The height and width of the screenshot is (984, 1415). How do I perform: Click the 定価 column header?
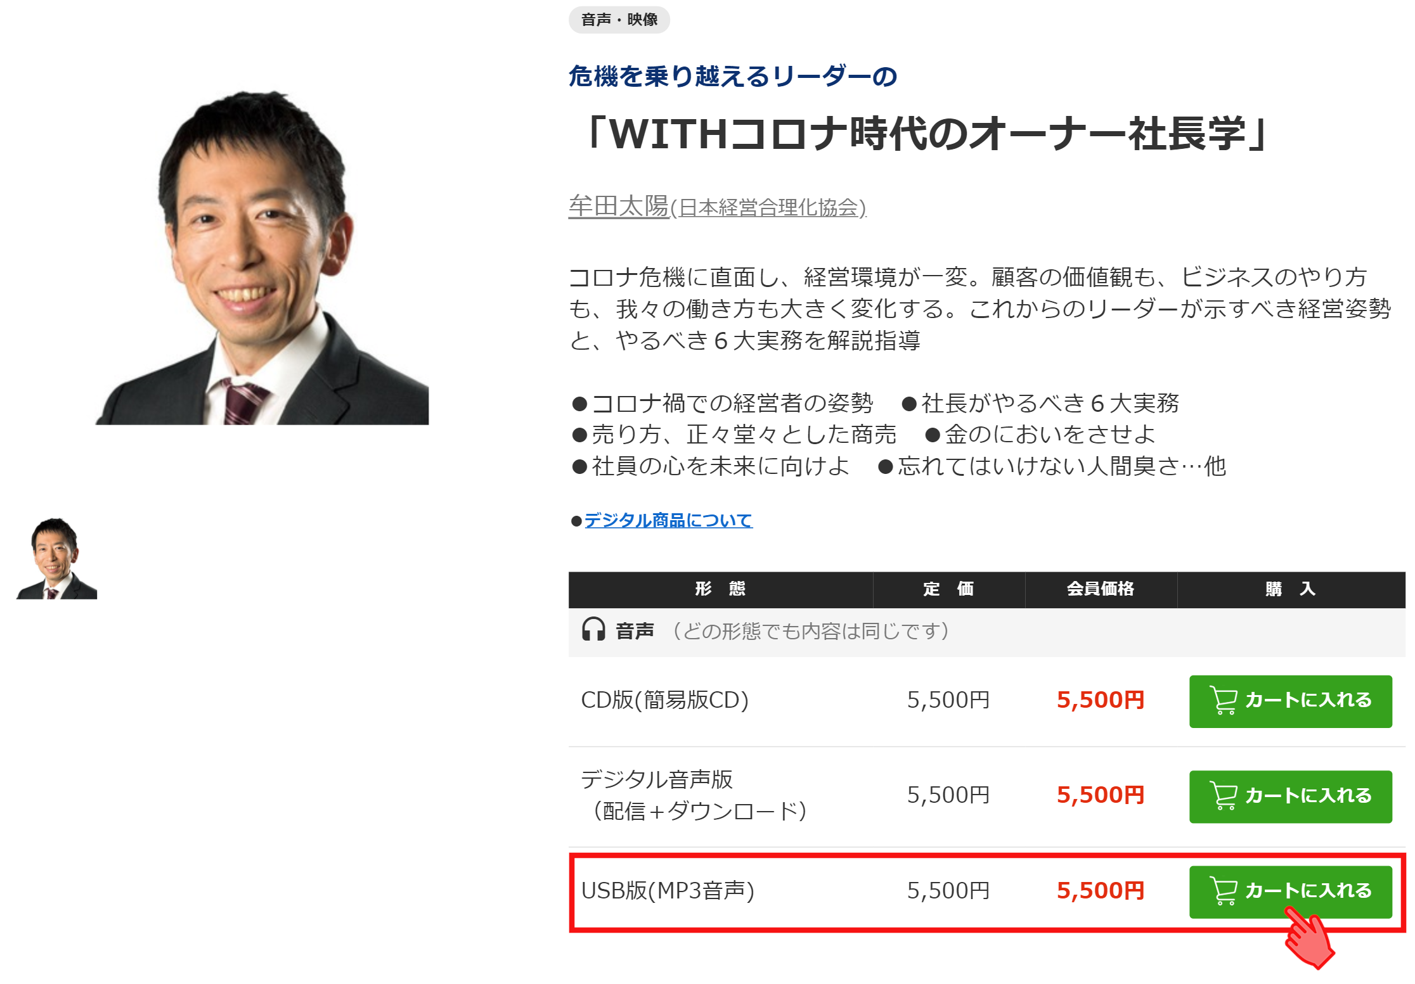click(948, 589)
